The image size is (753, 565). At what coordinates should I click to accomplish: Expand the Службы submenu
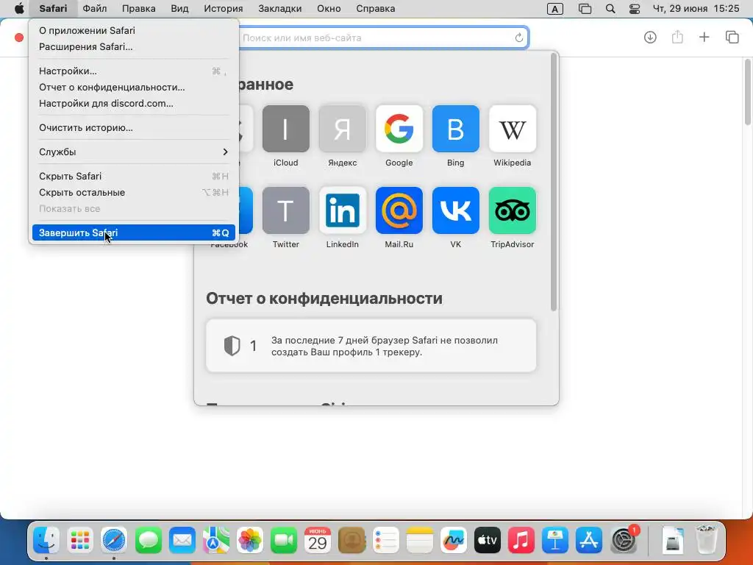[134, 152]
